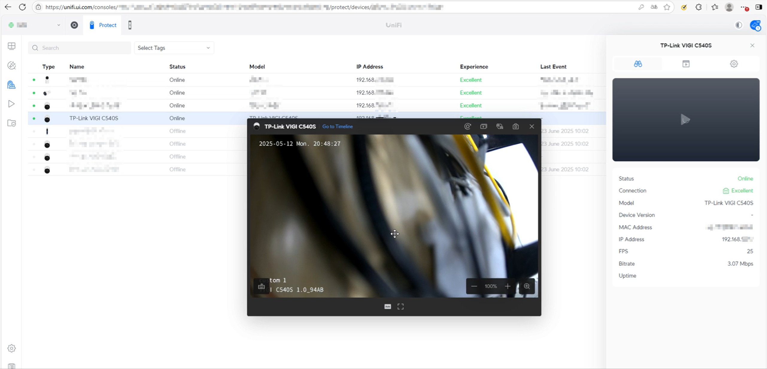
Task: Click the Online status of the first row
Action: (x=177, y=80)
